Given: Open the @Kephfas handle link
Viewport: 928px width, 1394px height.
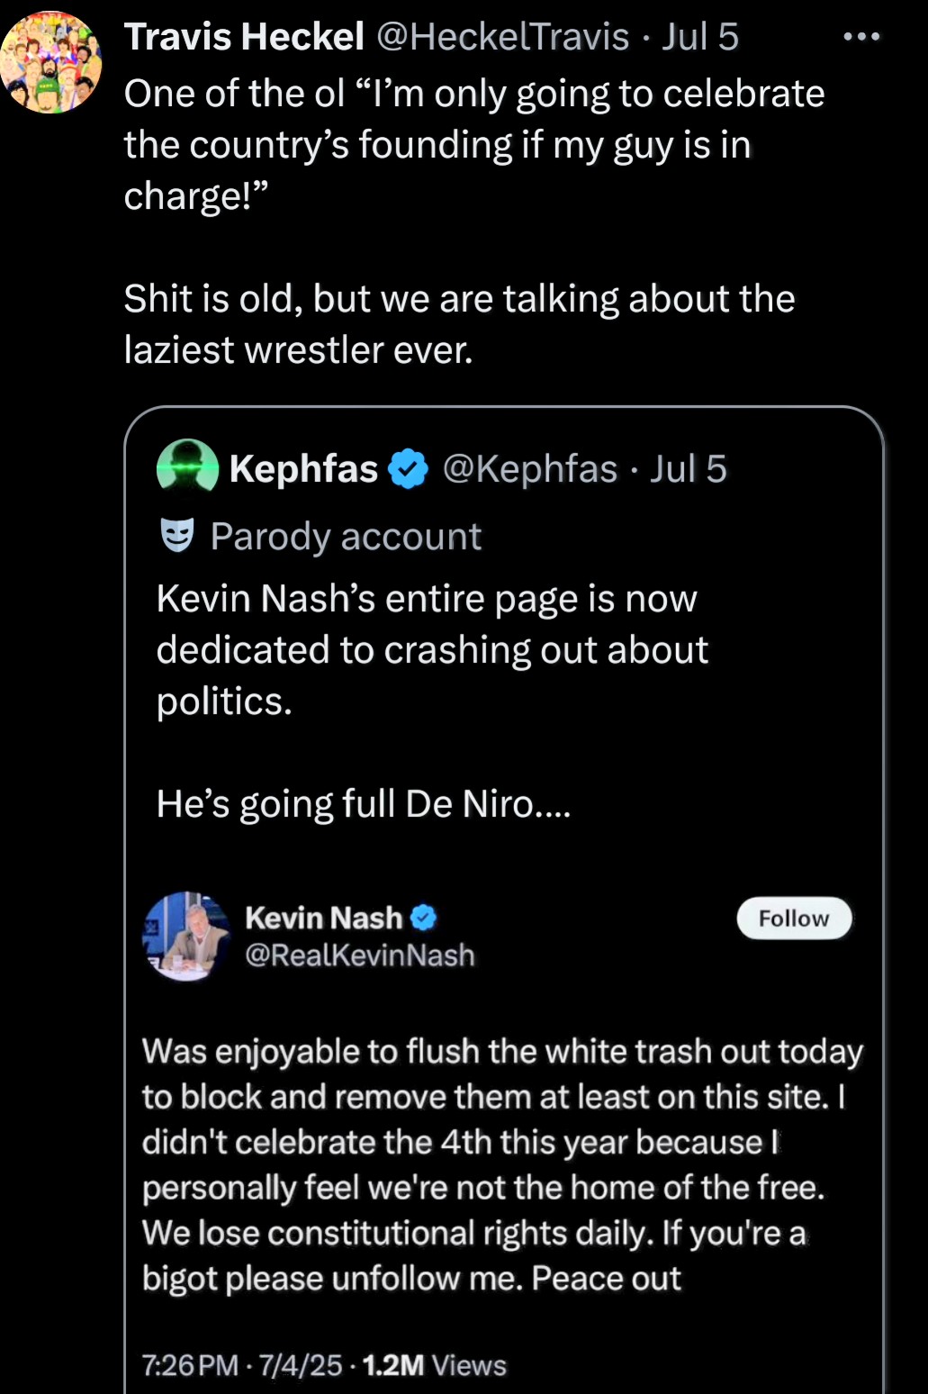Looking at the screenshot, I should 529,469.
